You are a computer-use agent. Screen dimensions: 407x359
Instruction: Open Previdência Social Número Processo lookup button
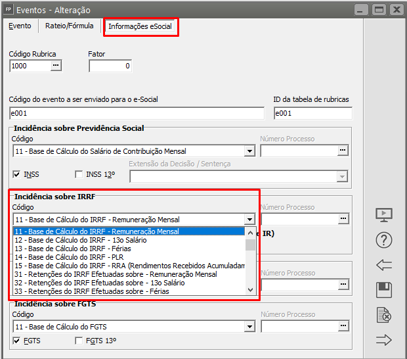343,151
